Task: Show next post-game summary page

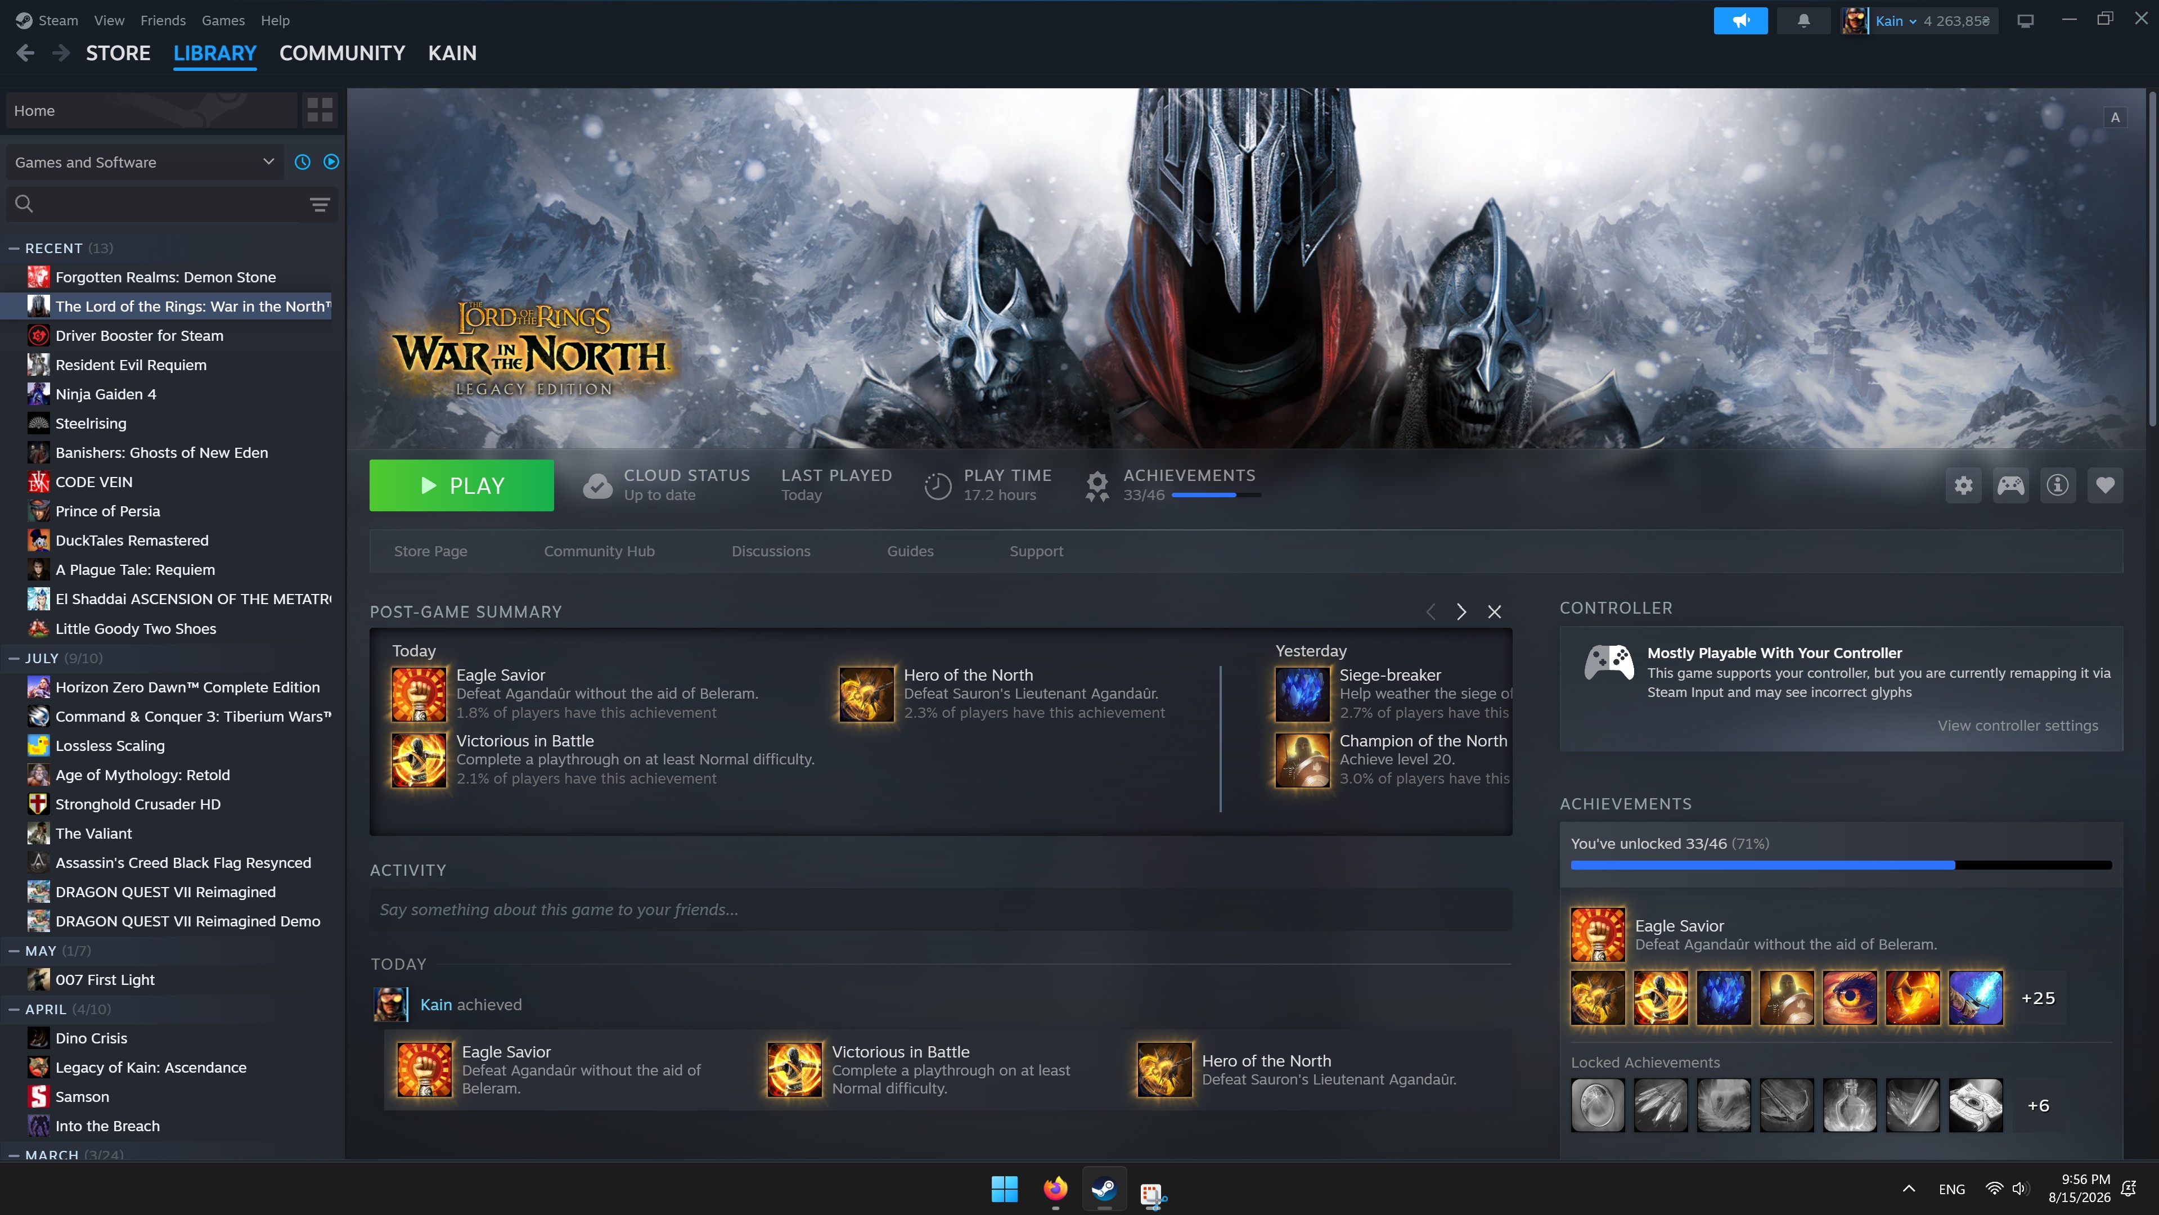Action: click(1461, 611)
